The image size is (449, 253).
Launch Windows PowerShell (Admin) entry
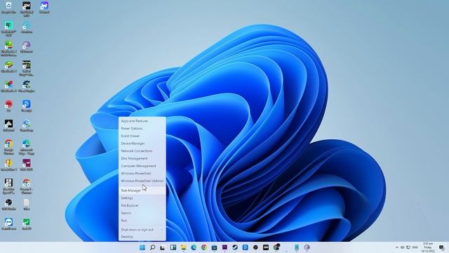[142, 181]
